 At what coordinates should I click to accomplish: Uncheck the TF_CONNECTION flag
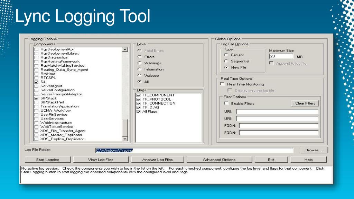pos(139,104)
